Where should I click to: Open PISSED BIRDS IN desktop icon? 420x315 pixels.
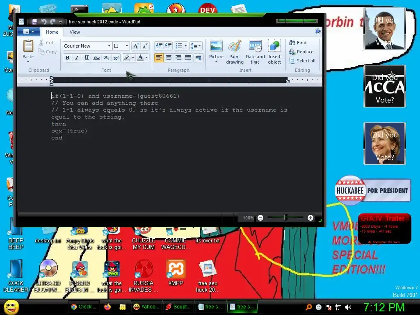pos(79,276)
